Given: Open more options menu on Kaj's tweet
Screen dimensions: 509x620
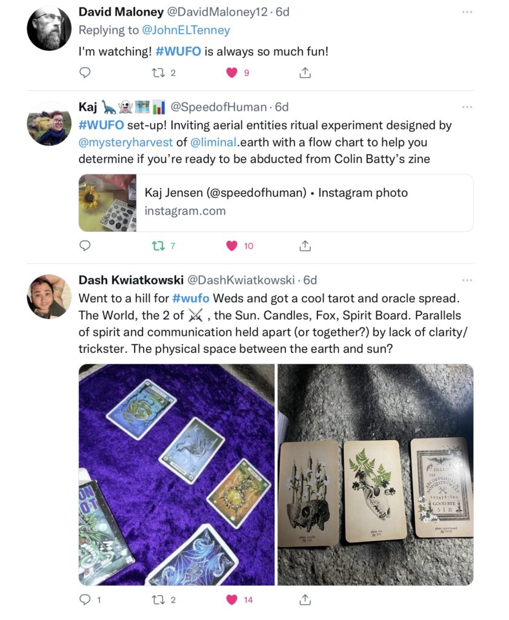Looking at the screenshot, I should [467, 107].
